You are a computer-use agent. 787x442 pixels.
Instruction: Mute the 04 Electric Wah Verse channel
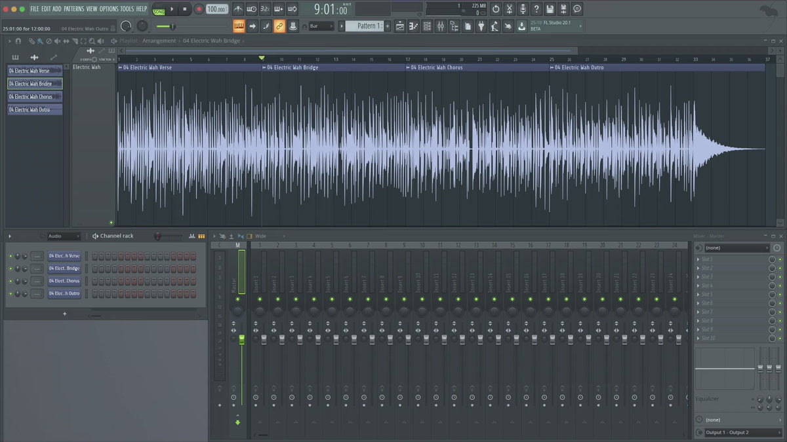click(x=10, y=256)
